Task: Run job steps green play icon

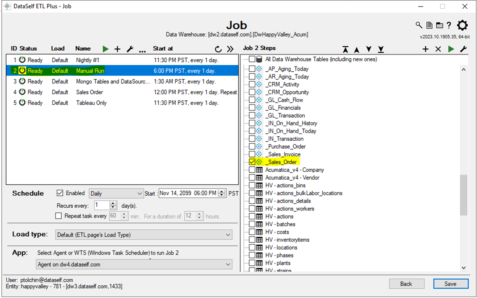Action: click(451, 49)
